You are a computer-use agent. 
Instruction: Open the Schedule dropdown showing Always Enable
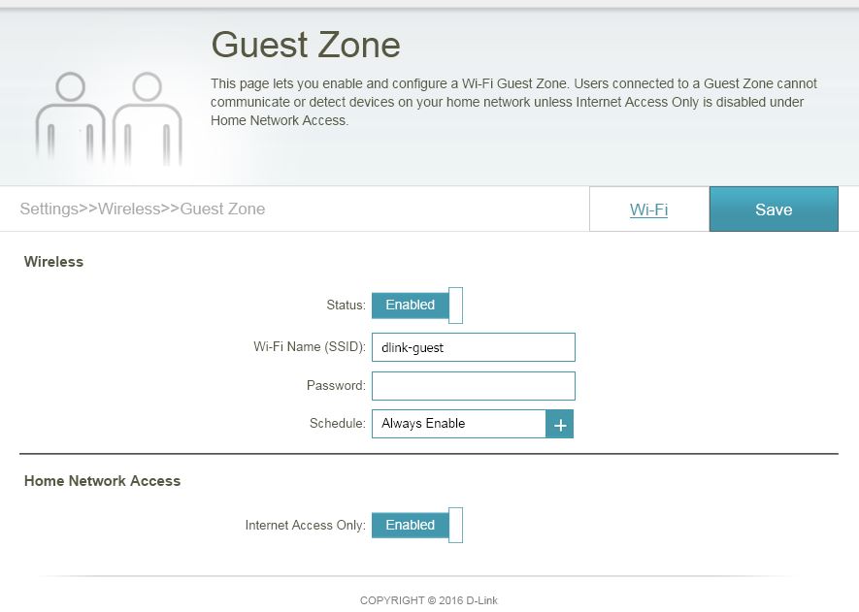pyautogui.click(x=458, y=424)
